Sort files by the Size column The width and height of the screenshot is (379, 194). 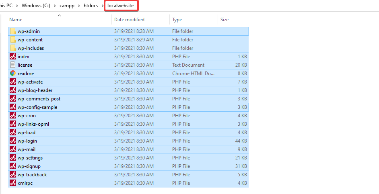pos(225,20)
